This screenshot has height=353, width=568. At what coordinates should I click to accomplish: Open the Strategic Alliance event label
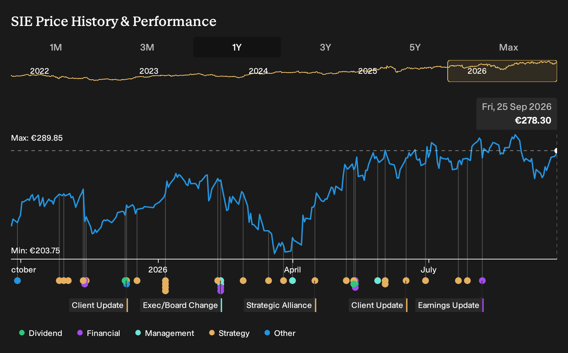(x=280, y=305)
